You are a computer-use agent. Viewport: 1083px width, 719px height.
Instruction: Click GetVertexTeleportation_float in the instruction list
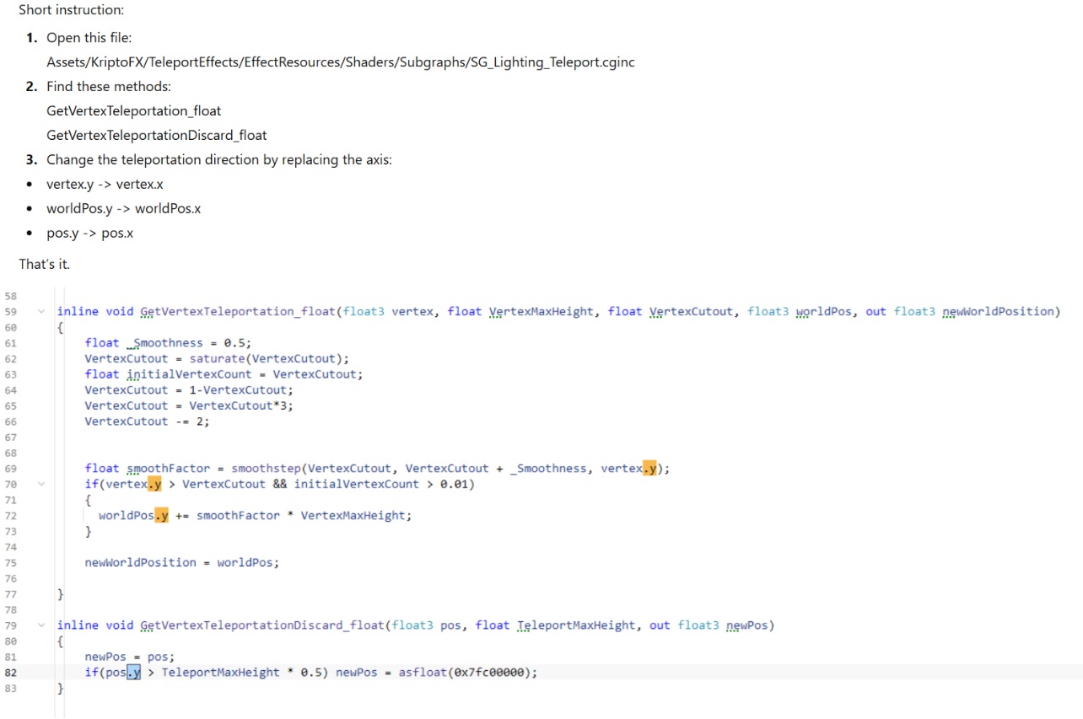coord(133,111)
